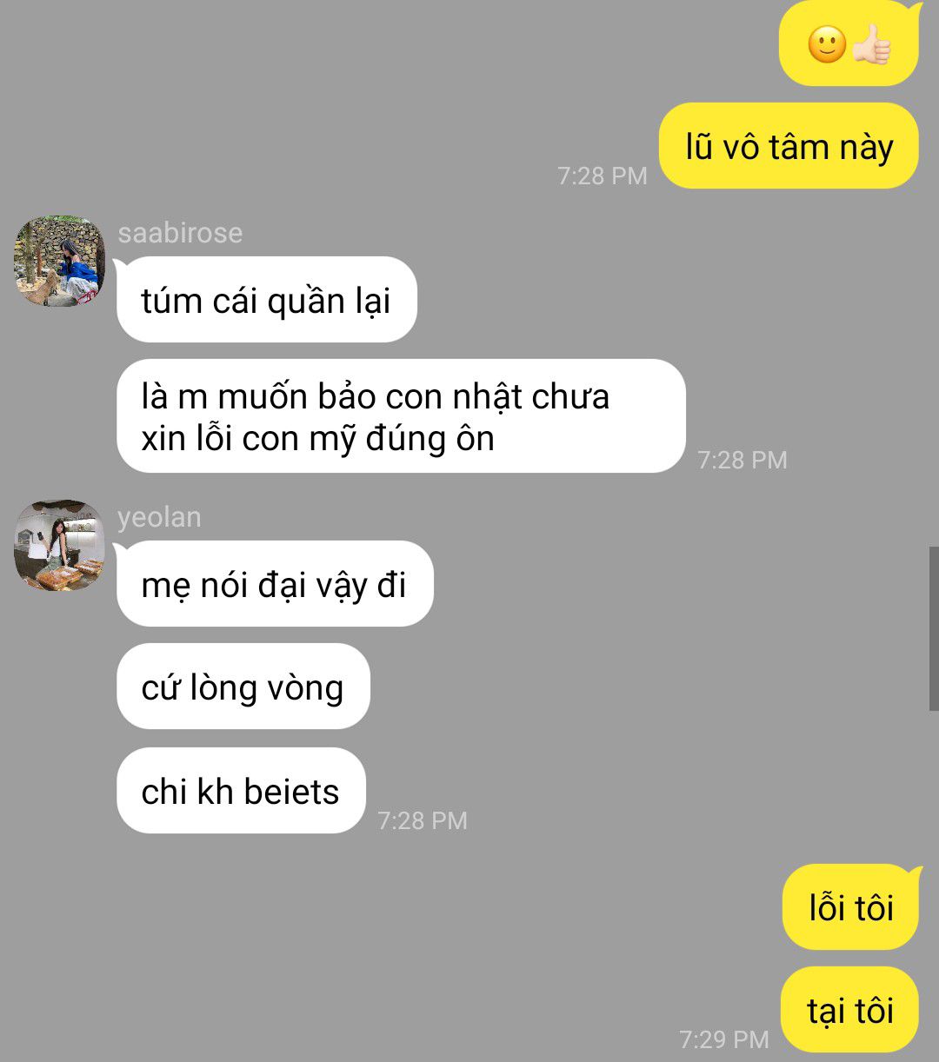Tap the yellow "tại tôi" bubble

pos(849,1009)
